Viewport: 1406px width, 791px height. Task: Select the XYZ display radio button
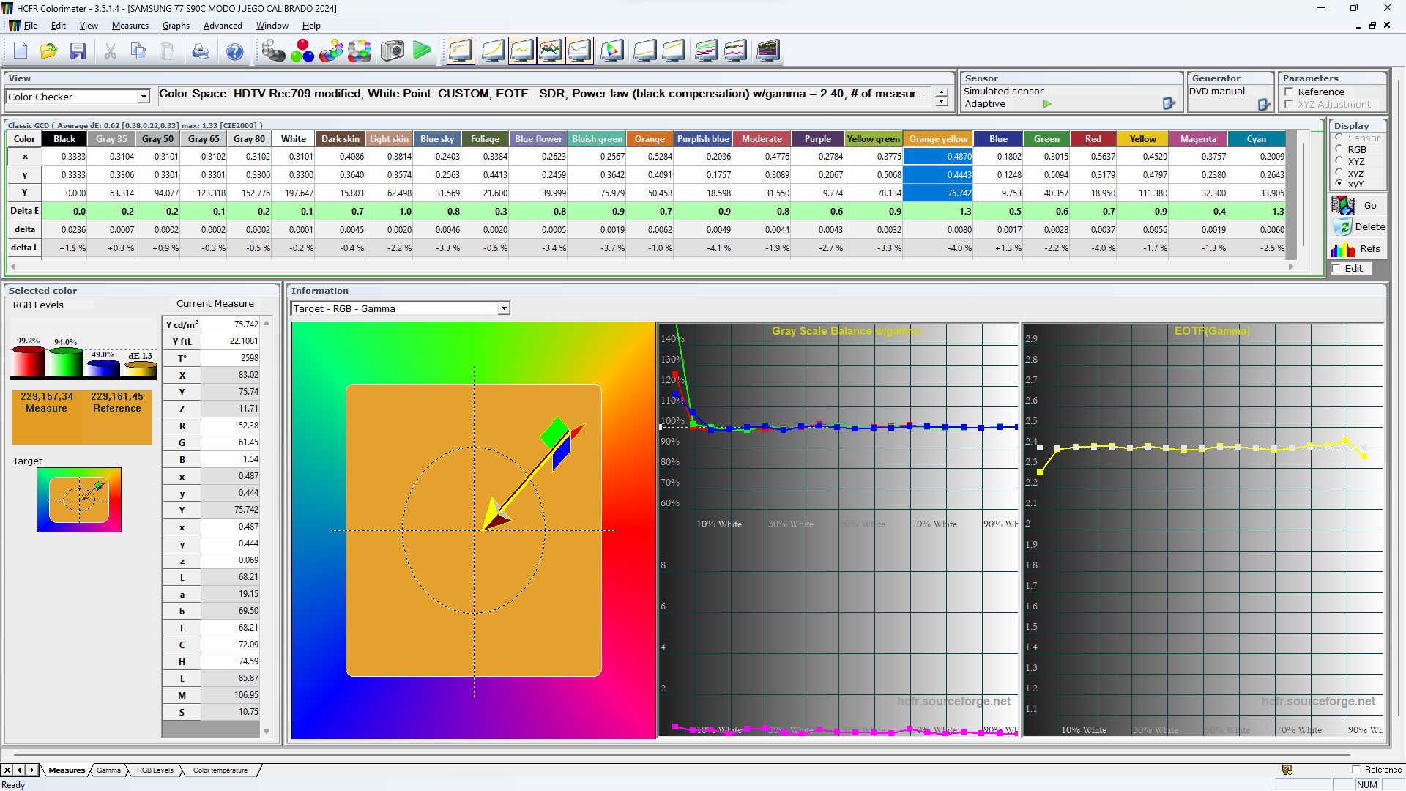click(1339, 161)
